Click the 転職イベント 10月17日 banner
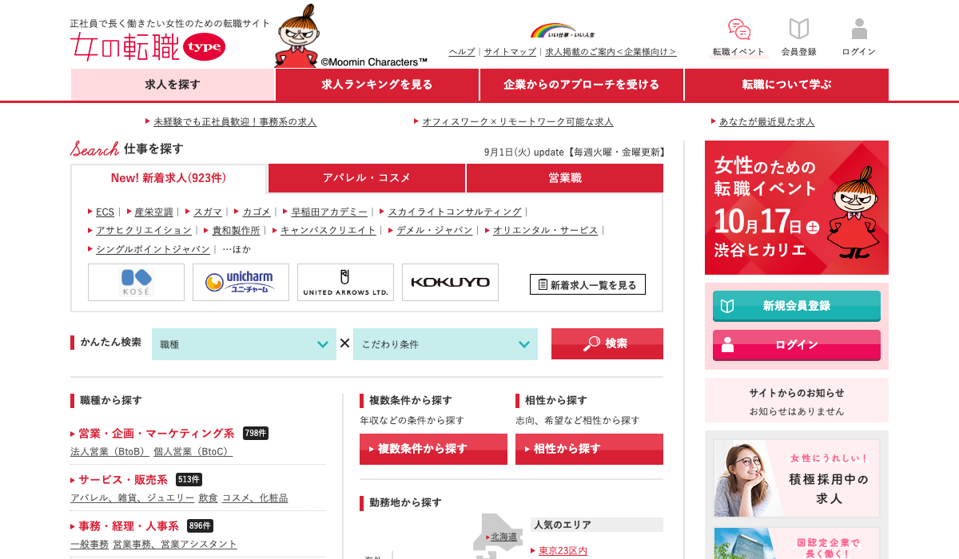Screen dimensions: 959x559 [797, 208]
